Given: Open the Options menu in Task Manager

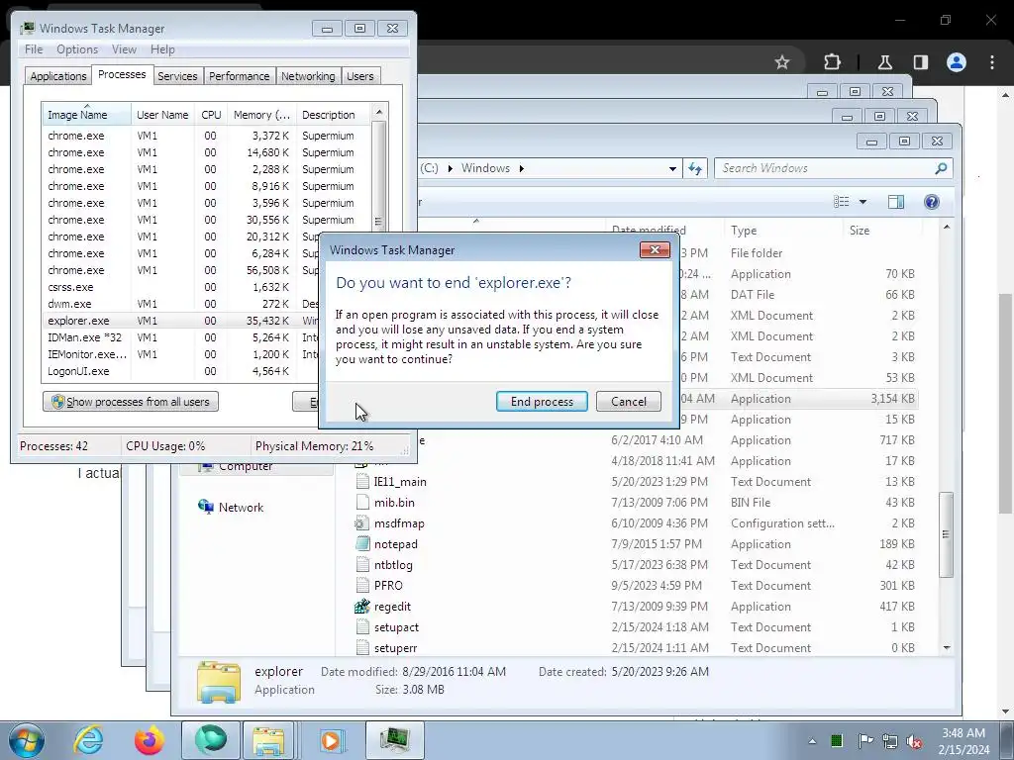Looking at the screenshot, I should coord(77,49).
